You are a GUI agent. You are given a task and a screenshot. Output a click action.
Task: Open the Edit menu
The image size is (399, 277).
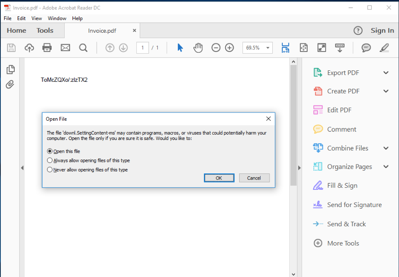pyautogui.click(x=21, y=18)
